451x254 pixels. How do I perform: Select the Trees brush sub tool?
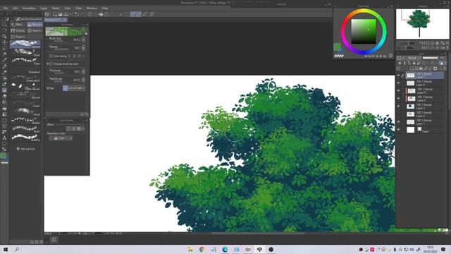coord(25,61)
